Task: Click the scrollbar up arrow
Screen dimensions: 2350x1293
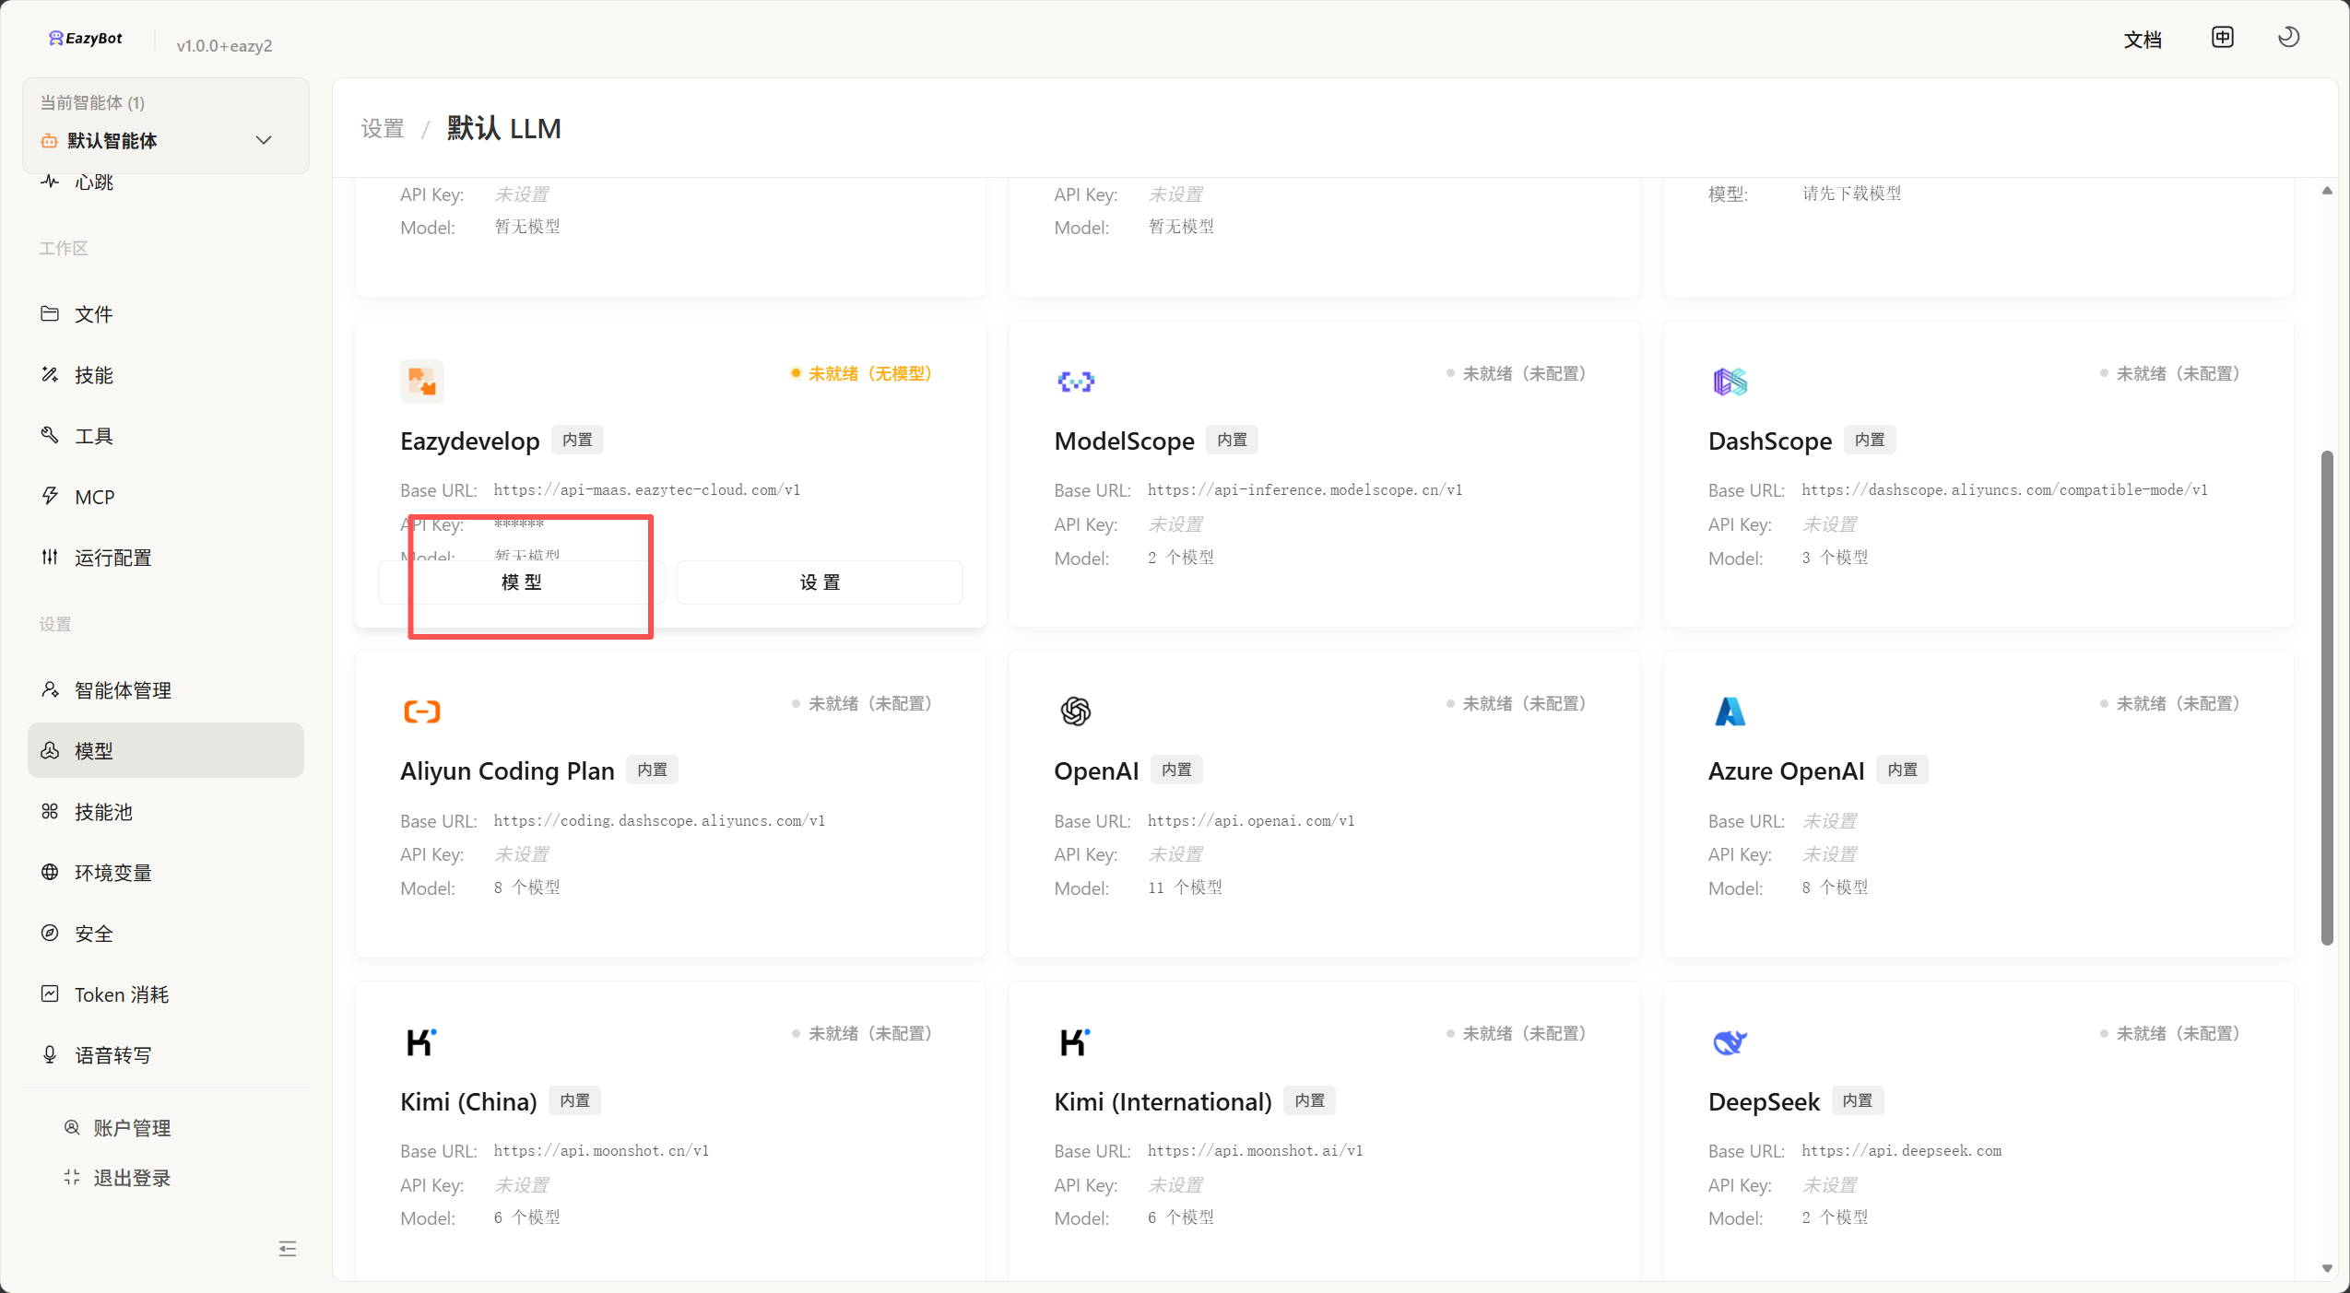Action: (x=2327, y=191)
